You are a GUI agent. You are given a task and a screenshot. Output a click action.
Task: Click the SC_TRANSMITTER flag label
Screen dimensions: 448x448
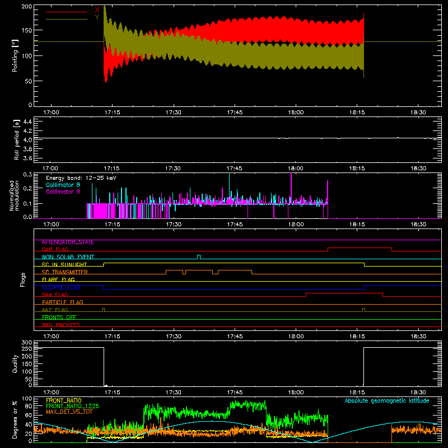coord(65,272)
